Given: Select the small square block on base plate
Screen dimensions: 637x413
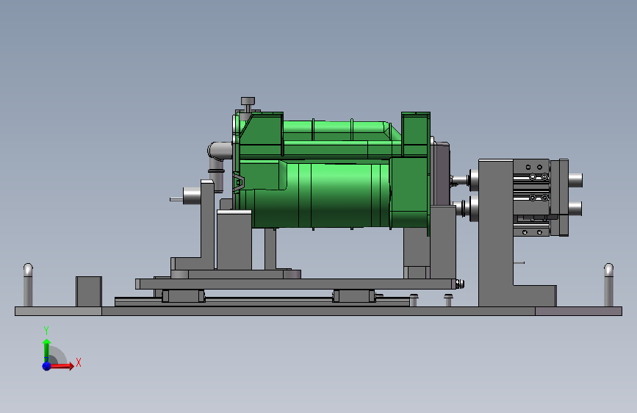Looking at the screenshot, I should pos(89,292).
